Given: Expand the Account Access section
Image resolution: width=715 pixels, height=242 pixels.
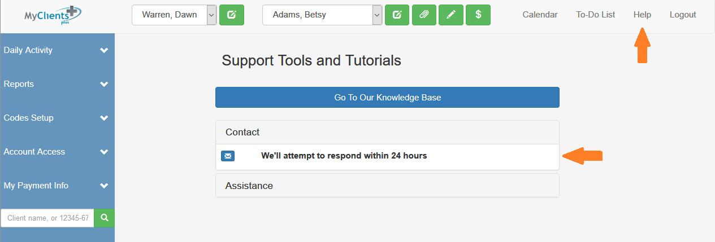Looking at the screenshot, I should tap(57, 152).
